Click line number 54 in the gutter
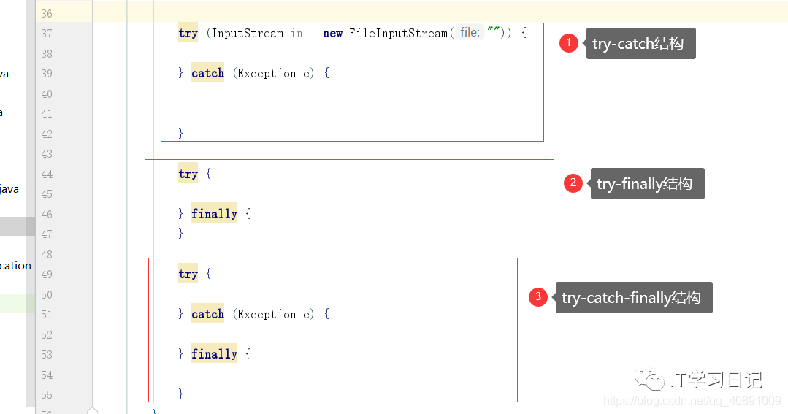The image size is (788, 414). click(47, 375)
